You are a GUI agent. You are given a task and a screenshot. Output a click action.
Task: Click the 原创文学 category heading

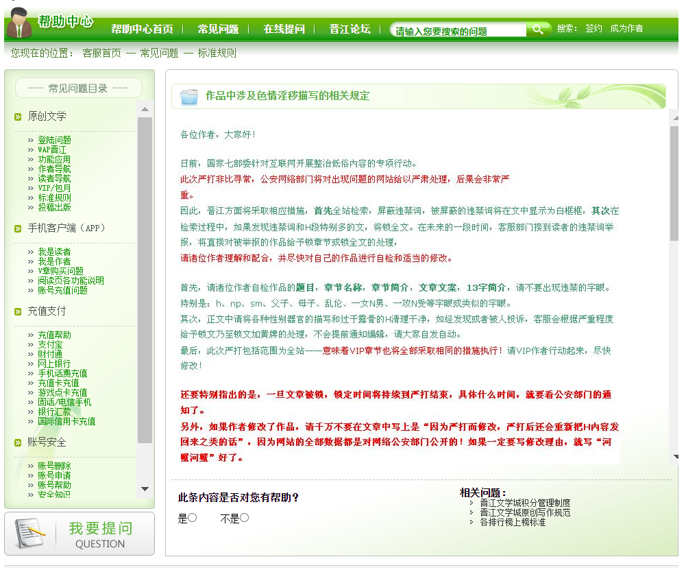pyautogui.click(x=47, y=117)
